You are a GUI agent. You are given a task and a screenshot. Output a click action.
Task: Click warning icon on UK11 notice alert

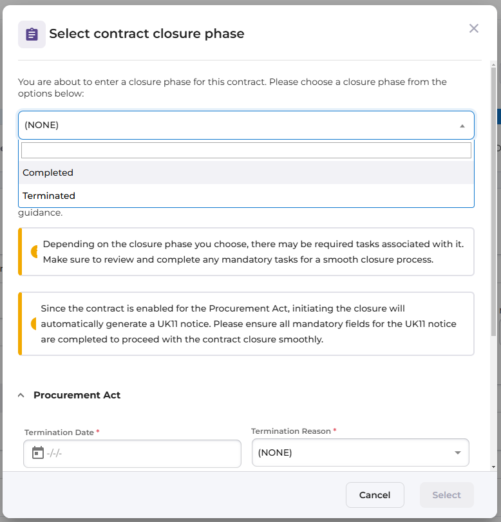click(35, 324)
